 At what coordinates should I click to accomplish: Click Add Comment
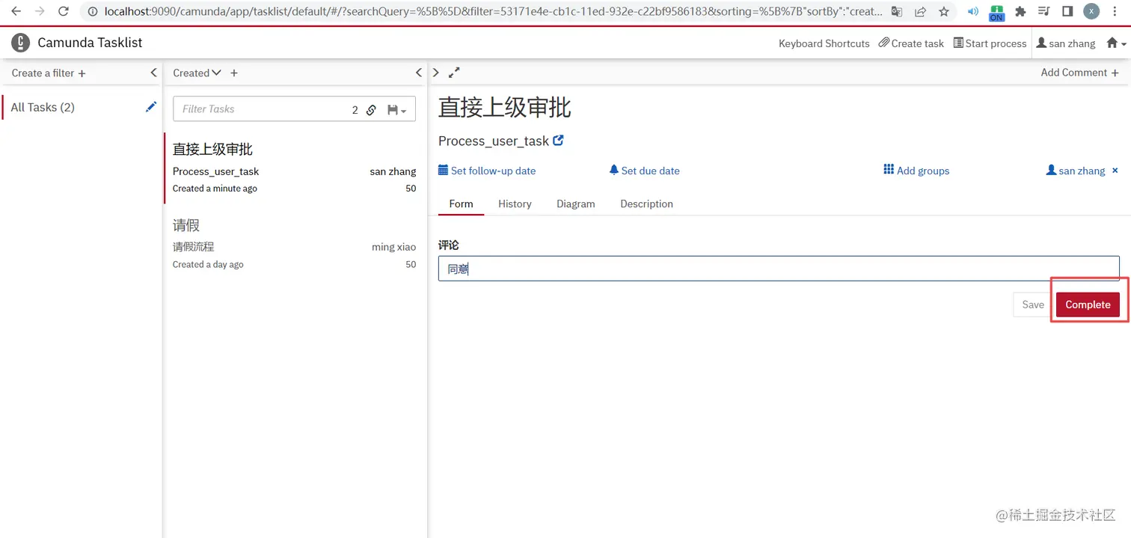click(1079, 73)
